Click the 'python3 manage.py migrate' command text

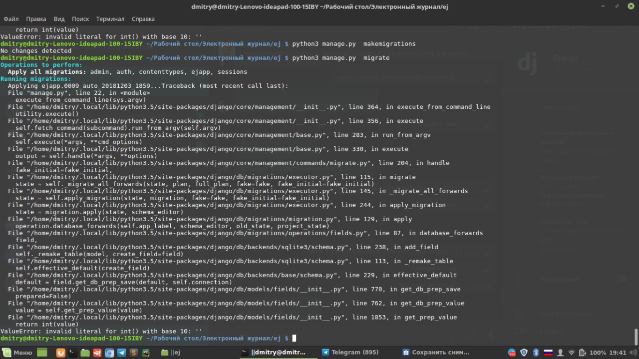click(340, 58)
